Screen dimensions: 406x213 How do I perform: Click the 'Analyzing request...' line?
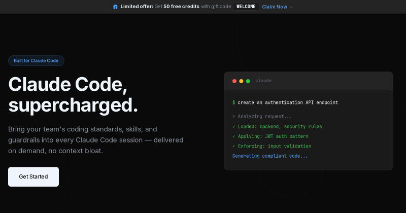(x=262, y=117)
